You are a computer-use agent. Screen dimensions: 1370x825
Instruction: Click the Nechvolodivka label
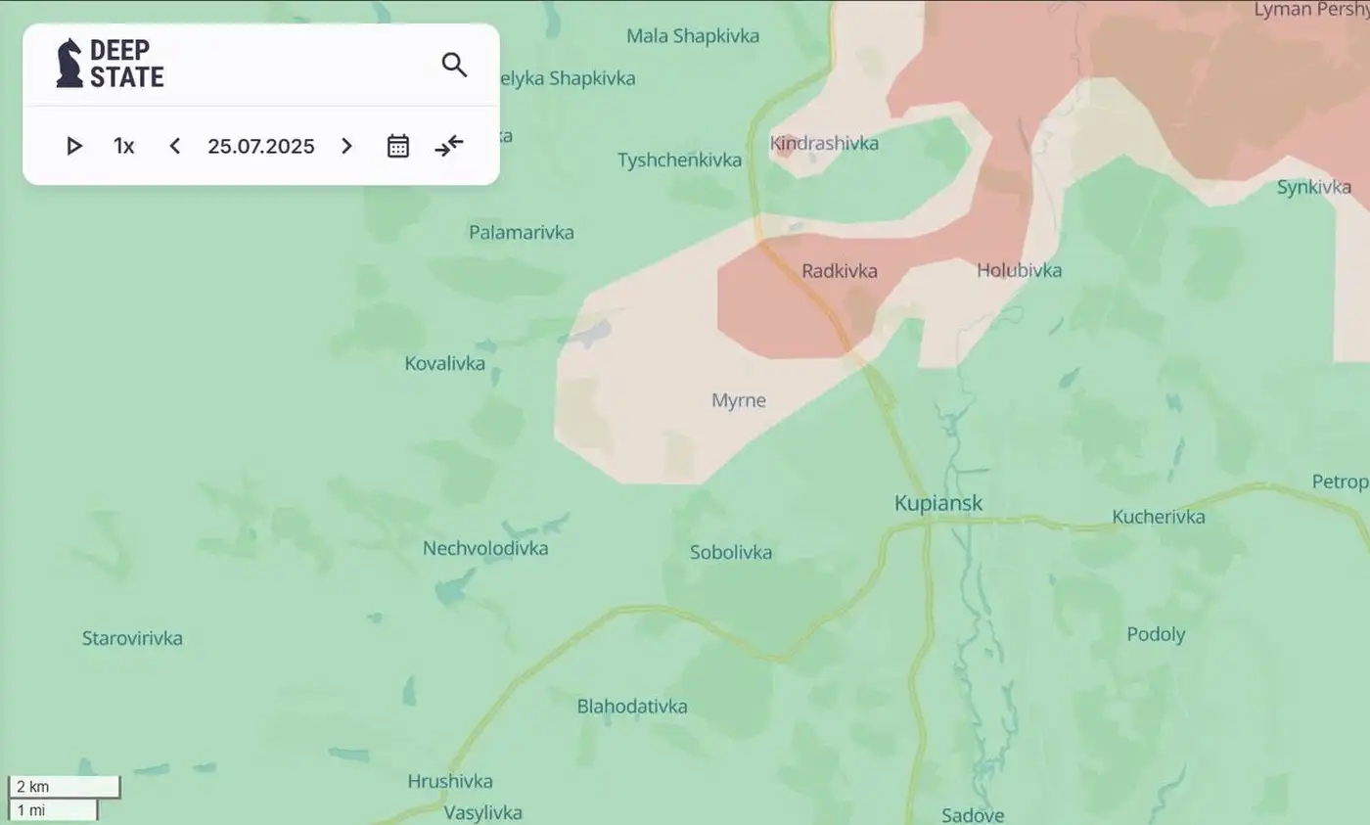click(x=485, y=548)
